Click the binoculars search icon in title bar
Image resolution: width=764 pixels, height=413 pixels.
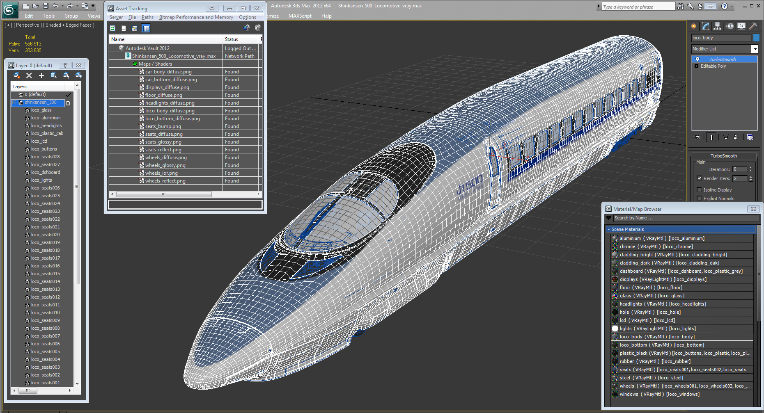point(681,6)
